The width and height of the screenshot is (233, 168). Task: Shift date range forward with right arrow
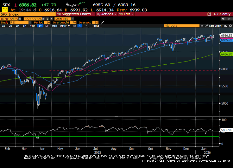pos(51,19)
